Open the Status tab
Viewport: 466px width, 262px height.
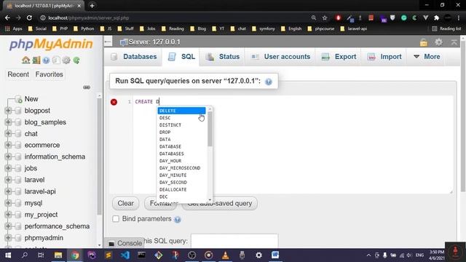pos(223,57)
